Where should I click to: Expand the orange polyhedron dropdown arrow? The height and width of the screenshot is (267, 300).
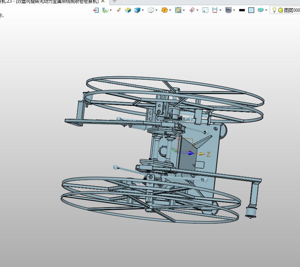coord(170,10)
